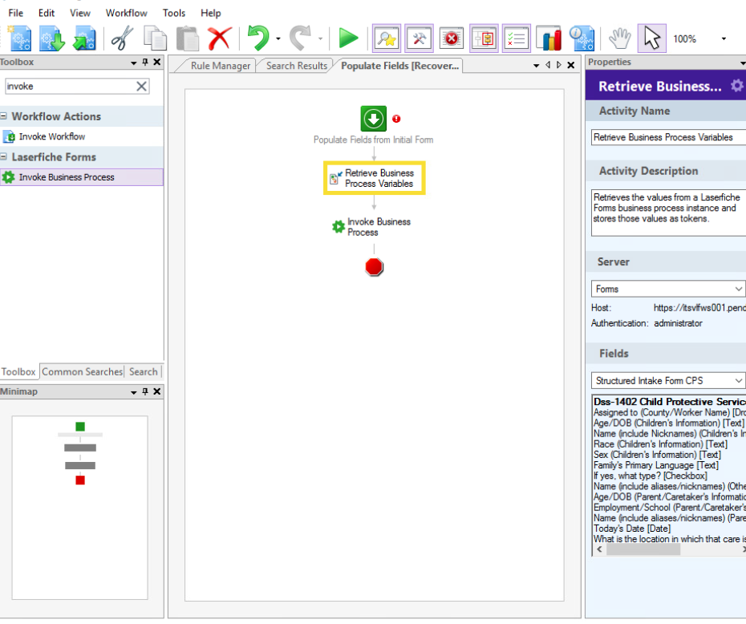The width and height of the screenshot is (746, 624).
Task: Click the gear icon in Properties header
Action: tap(736, 86)
